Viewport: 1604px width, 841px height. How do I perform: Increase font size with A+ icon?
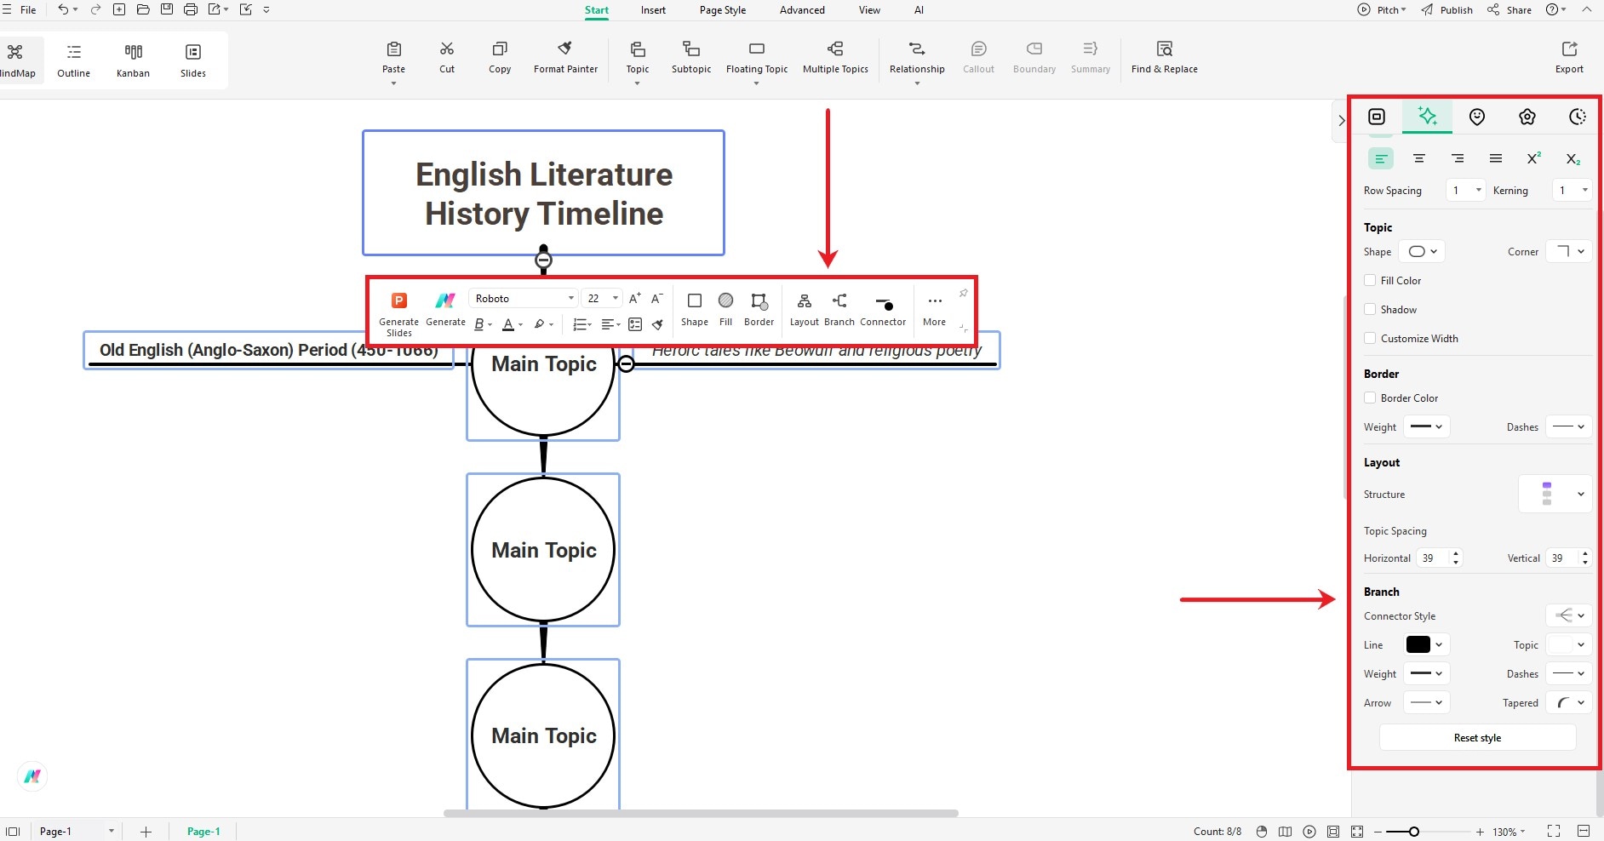click(634, 299)
